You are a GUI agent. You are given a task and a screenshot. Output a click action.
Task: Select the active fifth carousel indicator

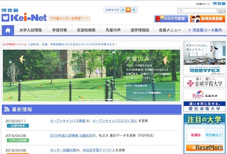point(110,100)
